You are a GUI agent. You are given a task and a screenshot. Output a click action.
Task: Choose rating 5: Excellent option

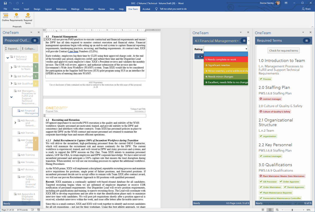(226, 82)
